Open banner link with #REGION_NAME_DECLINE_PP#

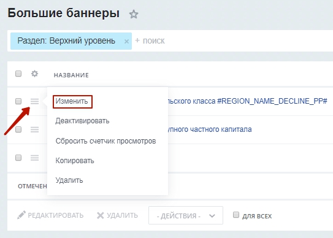[248, 101]
